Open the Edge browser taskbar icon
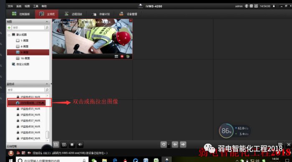Screen dimensions: 292x162 tap(115, 160)
